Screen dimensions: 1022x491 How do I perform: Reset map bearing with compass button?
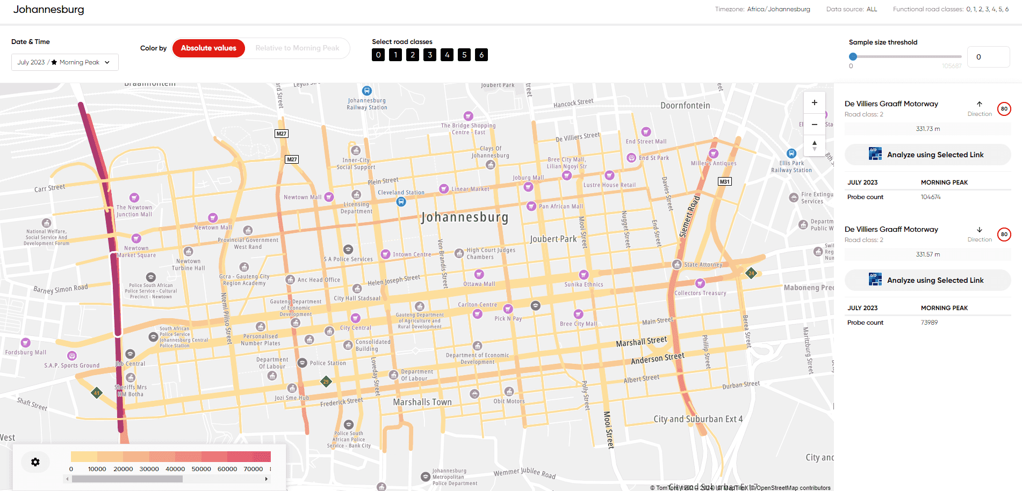[814, 145]
